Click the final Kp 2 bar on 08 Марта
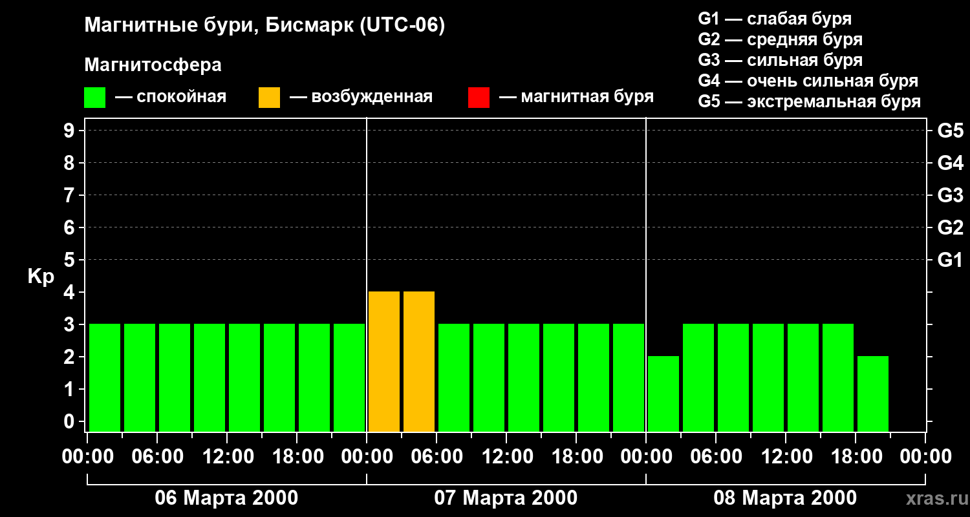970x517 pixels. pos(873,394)
